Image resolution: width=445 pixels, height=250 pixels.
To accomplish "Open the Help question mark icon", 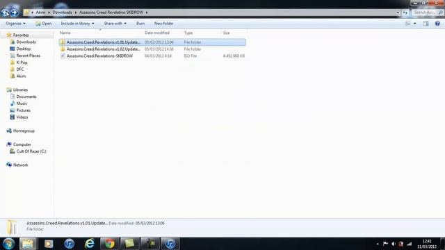I will 437,24.
